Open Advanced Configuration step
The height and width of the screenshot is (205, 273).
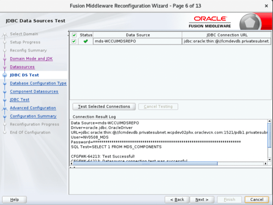point(33,108)
